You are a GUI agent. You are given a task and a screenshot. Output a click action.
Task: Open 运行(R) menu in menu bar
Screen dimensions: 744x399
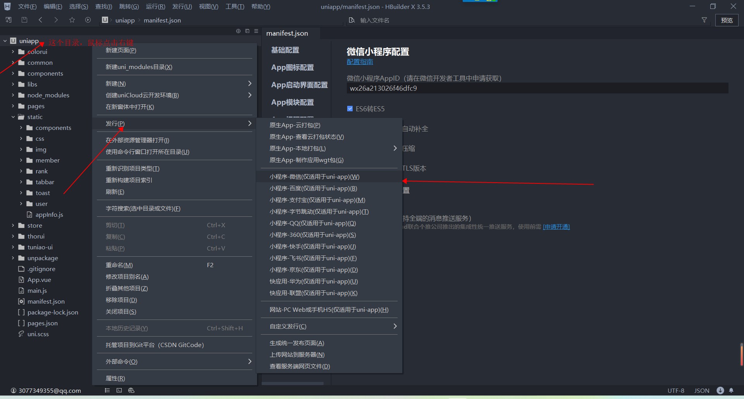(155, 7)
